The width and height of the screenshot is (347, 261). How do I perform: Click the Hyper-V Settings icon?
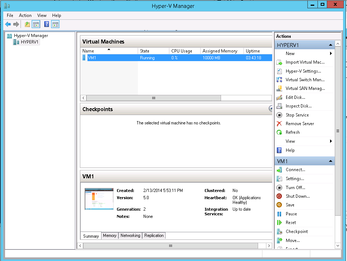click(279, 71)
